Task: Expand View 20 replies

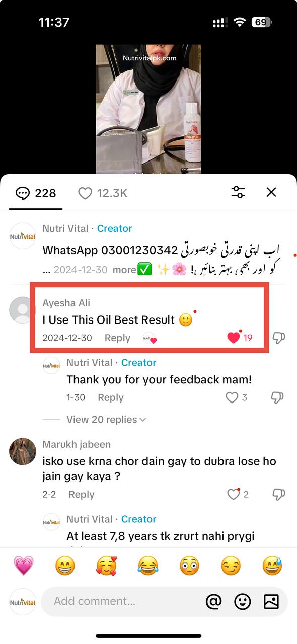Action: tap(106, 419)
